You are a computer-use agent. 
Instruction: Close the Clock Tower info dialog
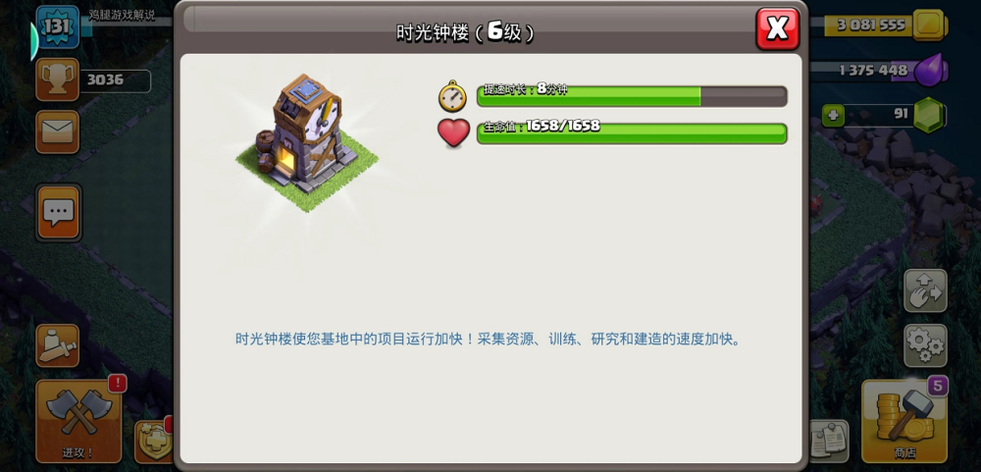tap(777, 28)
